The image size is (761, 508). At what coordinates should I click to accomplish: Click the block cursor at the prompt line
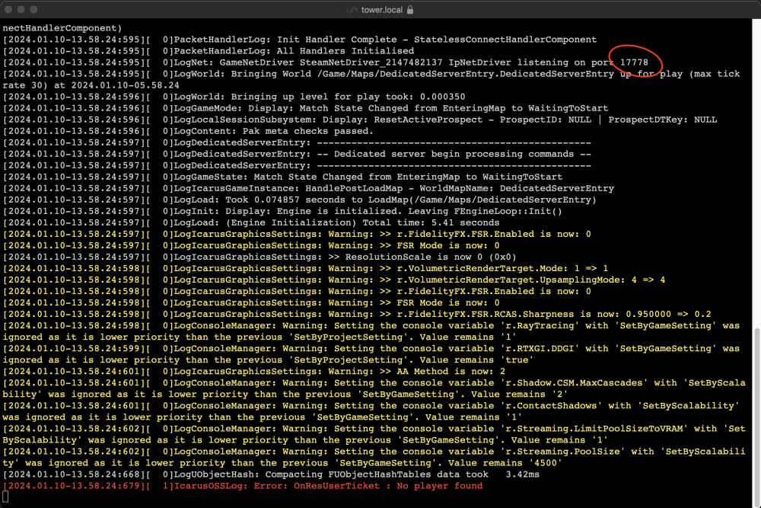[5, 497]
